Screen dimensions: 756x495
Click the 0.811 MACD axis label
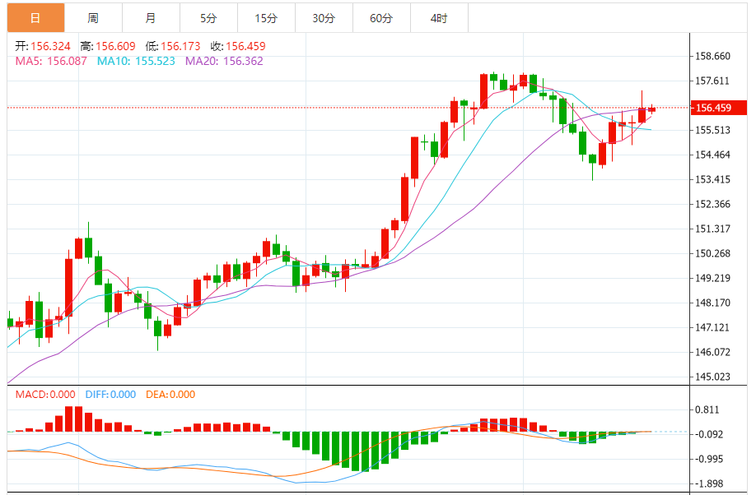(x=707, y=409)
